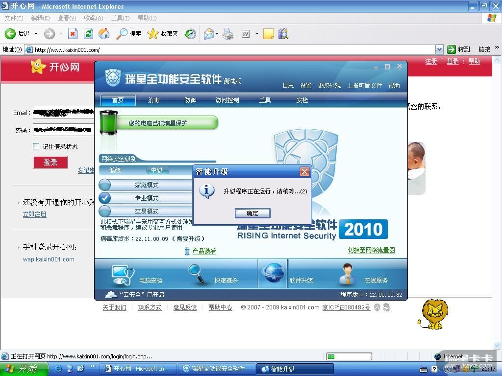Click the IE page loading progress bar
This screenshot has height=376, width=502.
pos(349,356)
